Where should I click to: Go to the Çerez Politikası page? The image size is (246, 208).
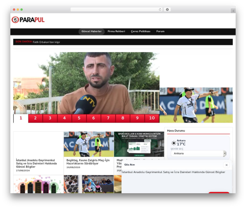141,31
